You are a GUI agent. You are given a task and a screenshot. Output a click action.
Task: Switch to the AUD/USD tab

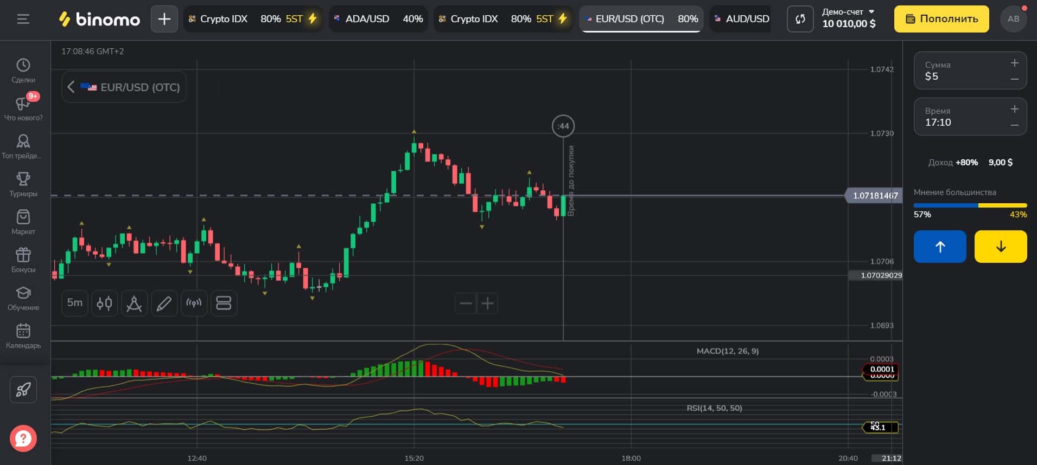[x=740, y=19]
